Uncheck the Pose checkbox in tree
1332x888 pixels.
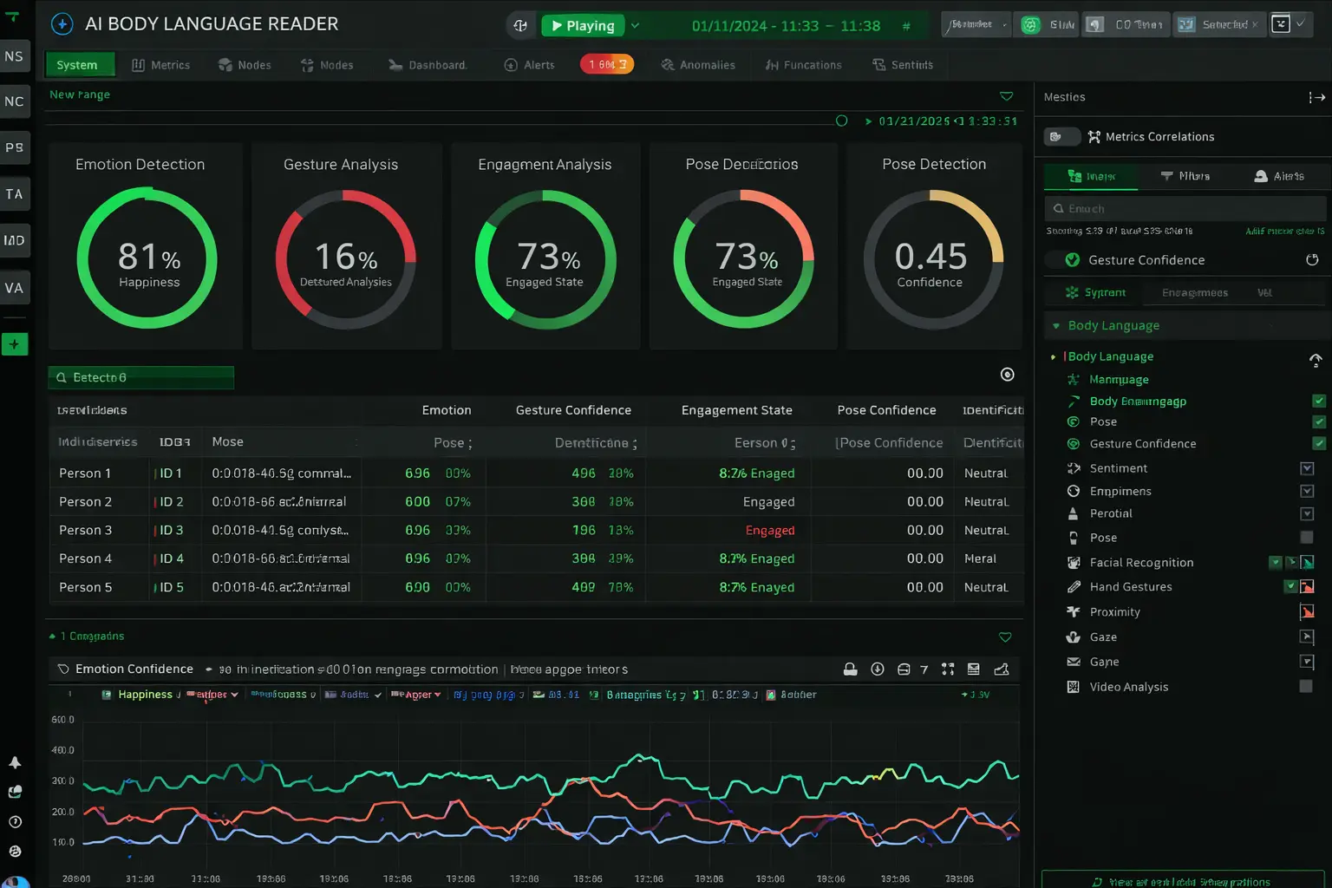click(1319, 421)
